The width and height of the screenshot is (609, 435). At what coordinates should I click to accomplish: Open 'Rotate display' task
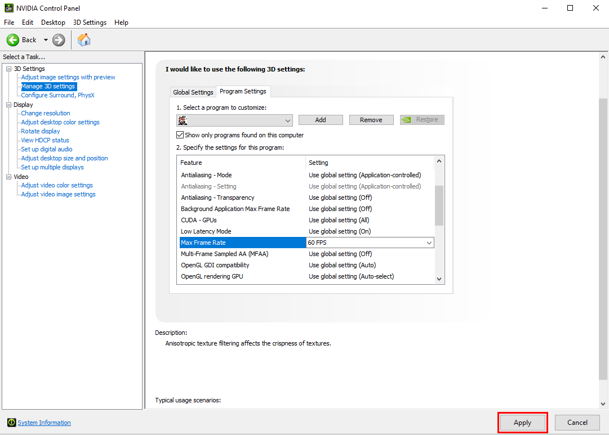click(41, 131)
